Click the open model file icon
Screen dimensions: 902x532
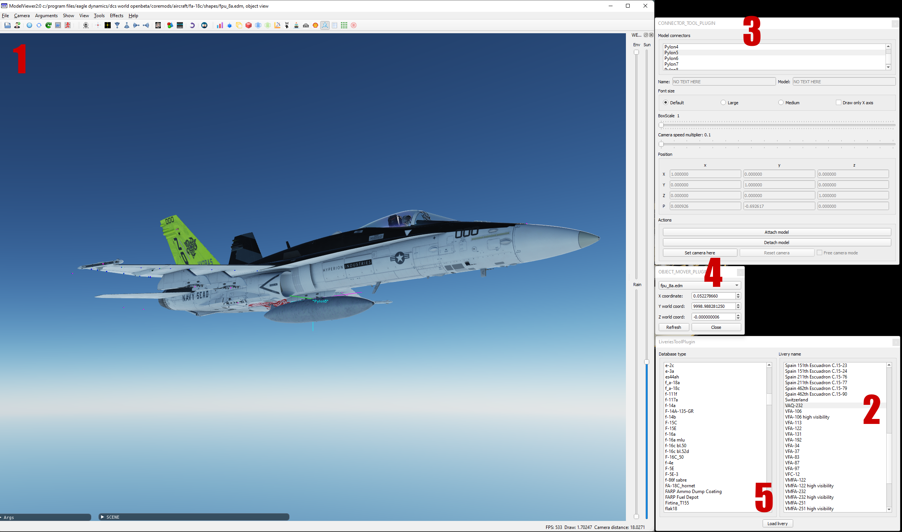tap(8, 25)
